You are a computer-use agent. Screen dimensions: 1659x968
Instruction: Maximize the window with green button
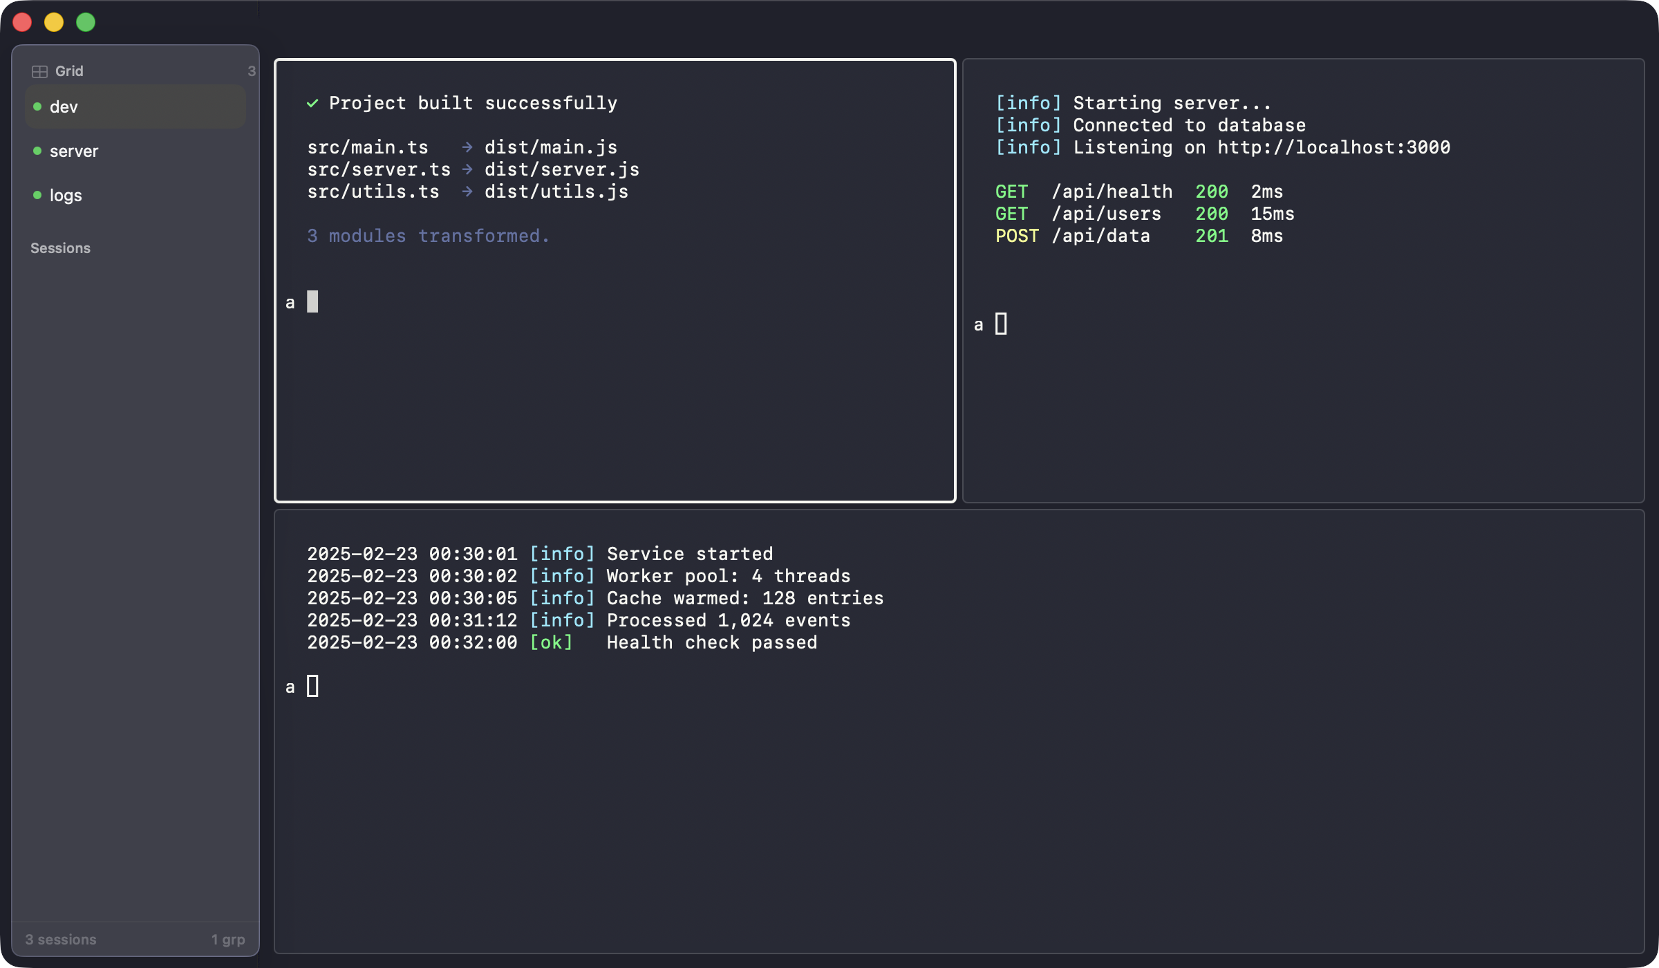(86, 22)
